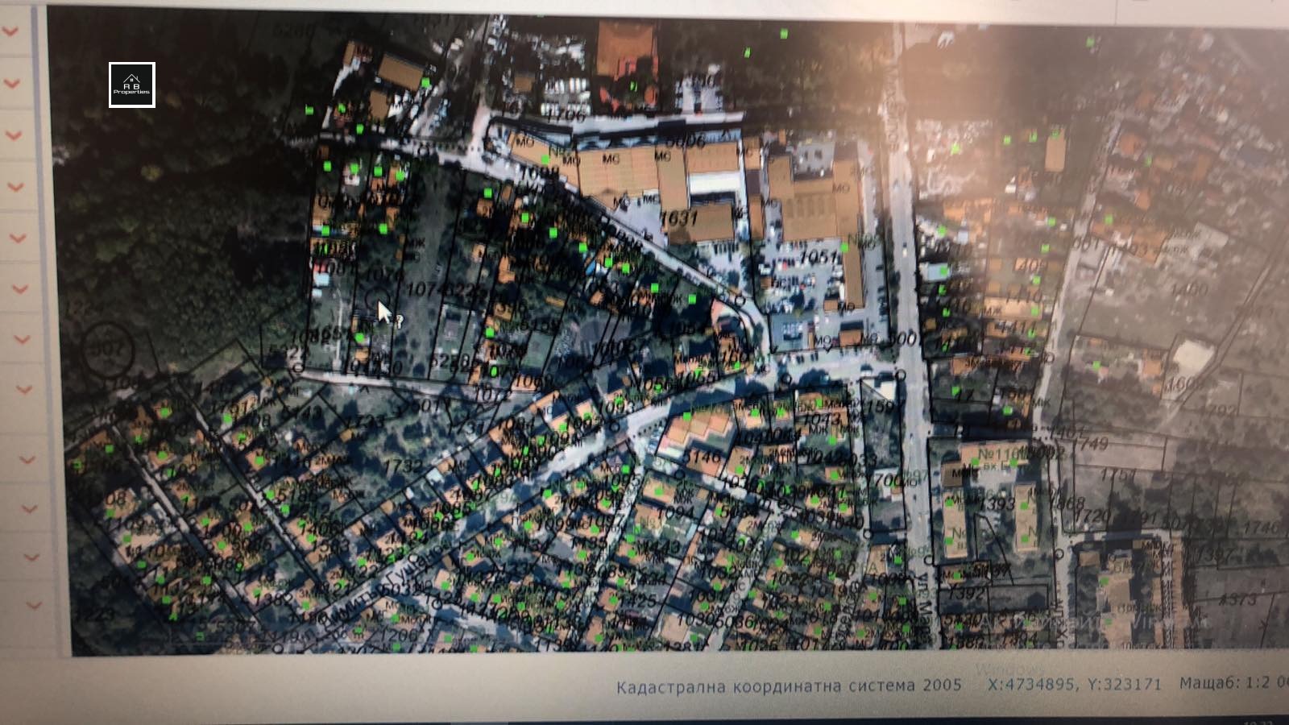Expand the bottommost red chevron in left panel
Screen dimensions: 1289x725
tap(33, 605)
